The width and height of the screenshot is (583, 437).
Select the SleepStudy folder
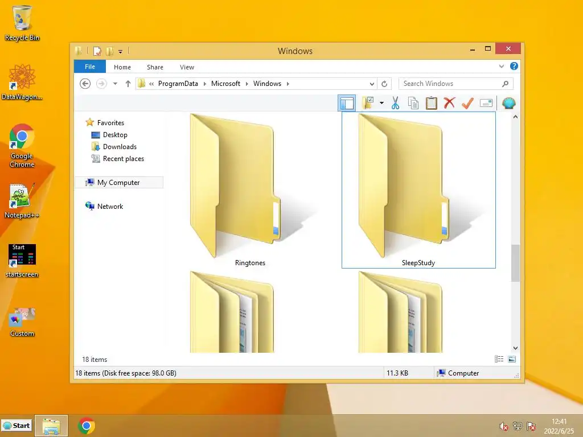click(x=418, y=190)
